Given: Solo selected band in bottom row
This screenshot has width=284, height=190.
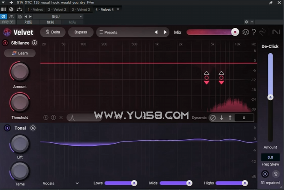Looking at the screenshot, I should click(54, 118).
